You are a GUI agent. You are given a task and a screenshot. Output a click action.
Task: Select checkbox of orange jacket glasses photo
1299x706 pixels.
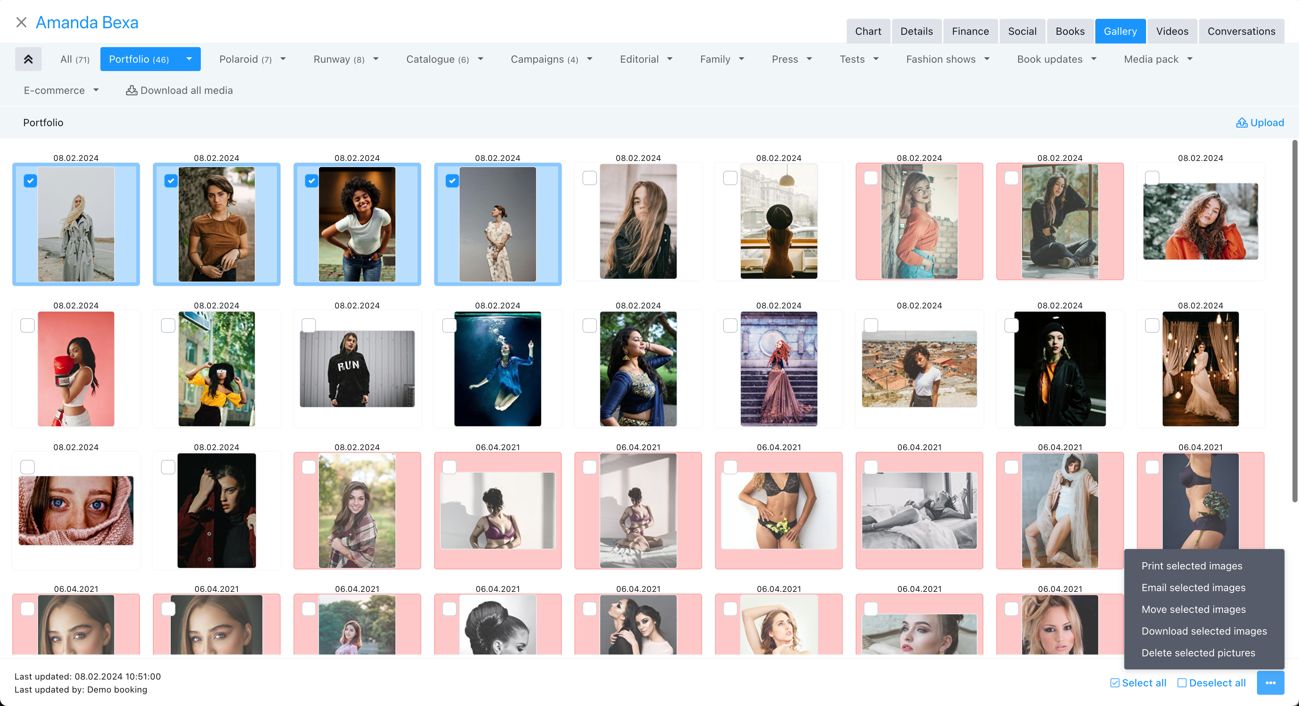point(871,178)
